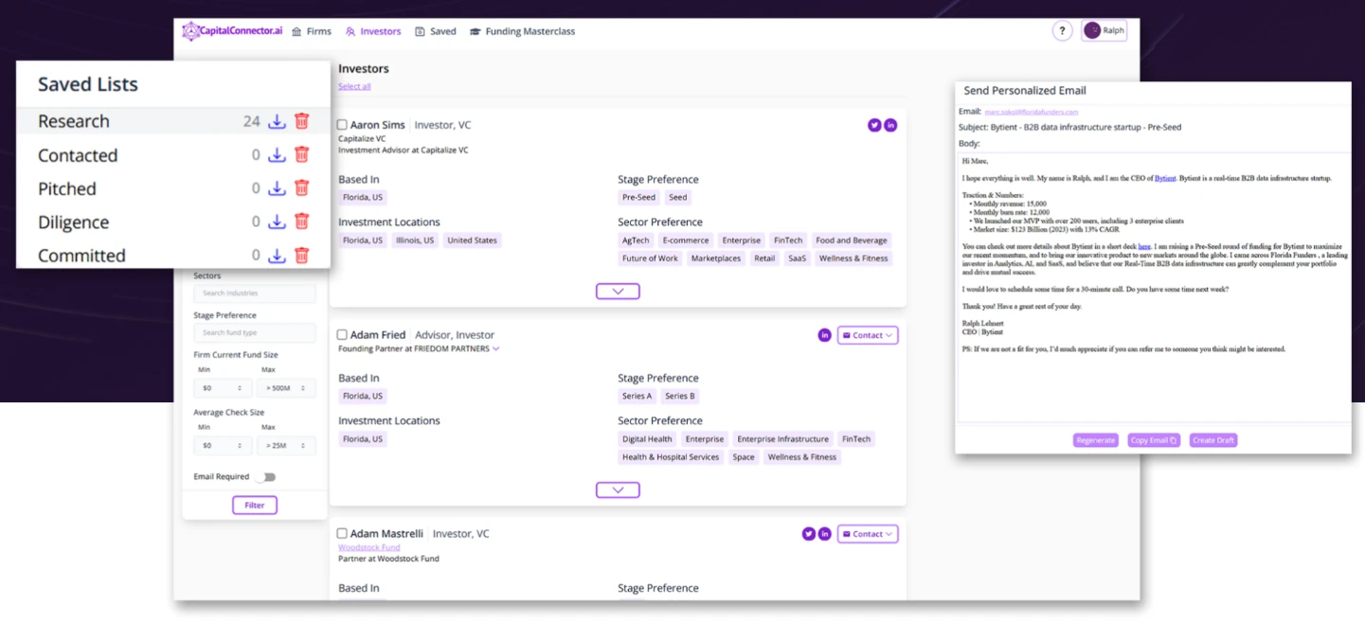This screenshot has height=623, width=1365.
Task: Open the Funding Masterclass tab
Action: click(x=522, y=31)
